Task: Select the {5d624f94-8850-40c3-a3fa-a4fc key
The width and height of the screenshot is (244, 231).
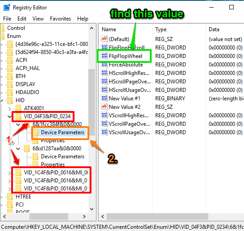Action: click(51, 52)
